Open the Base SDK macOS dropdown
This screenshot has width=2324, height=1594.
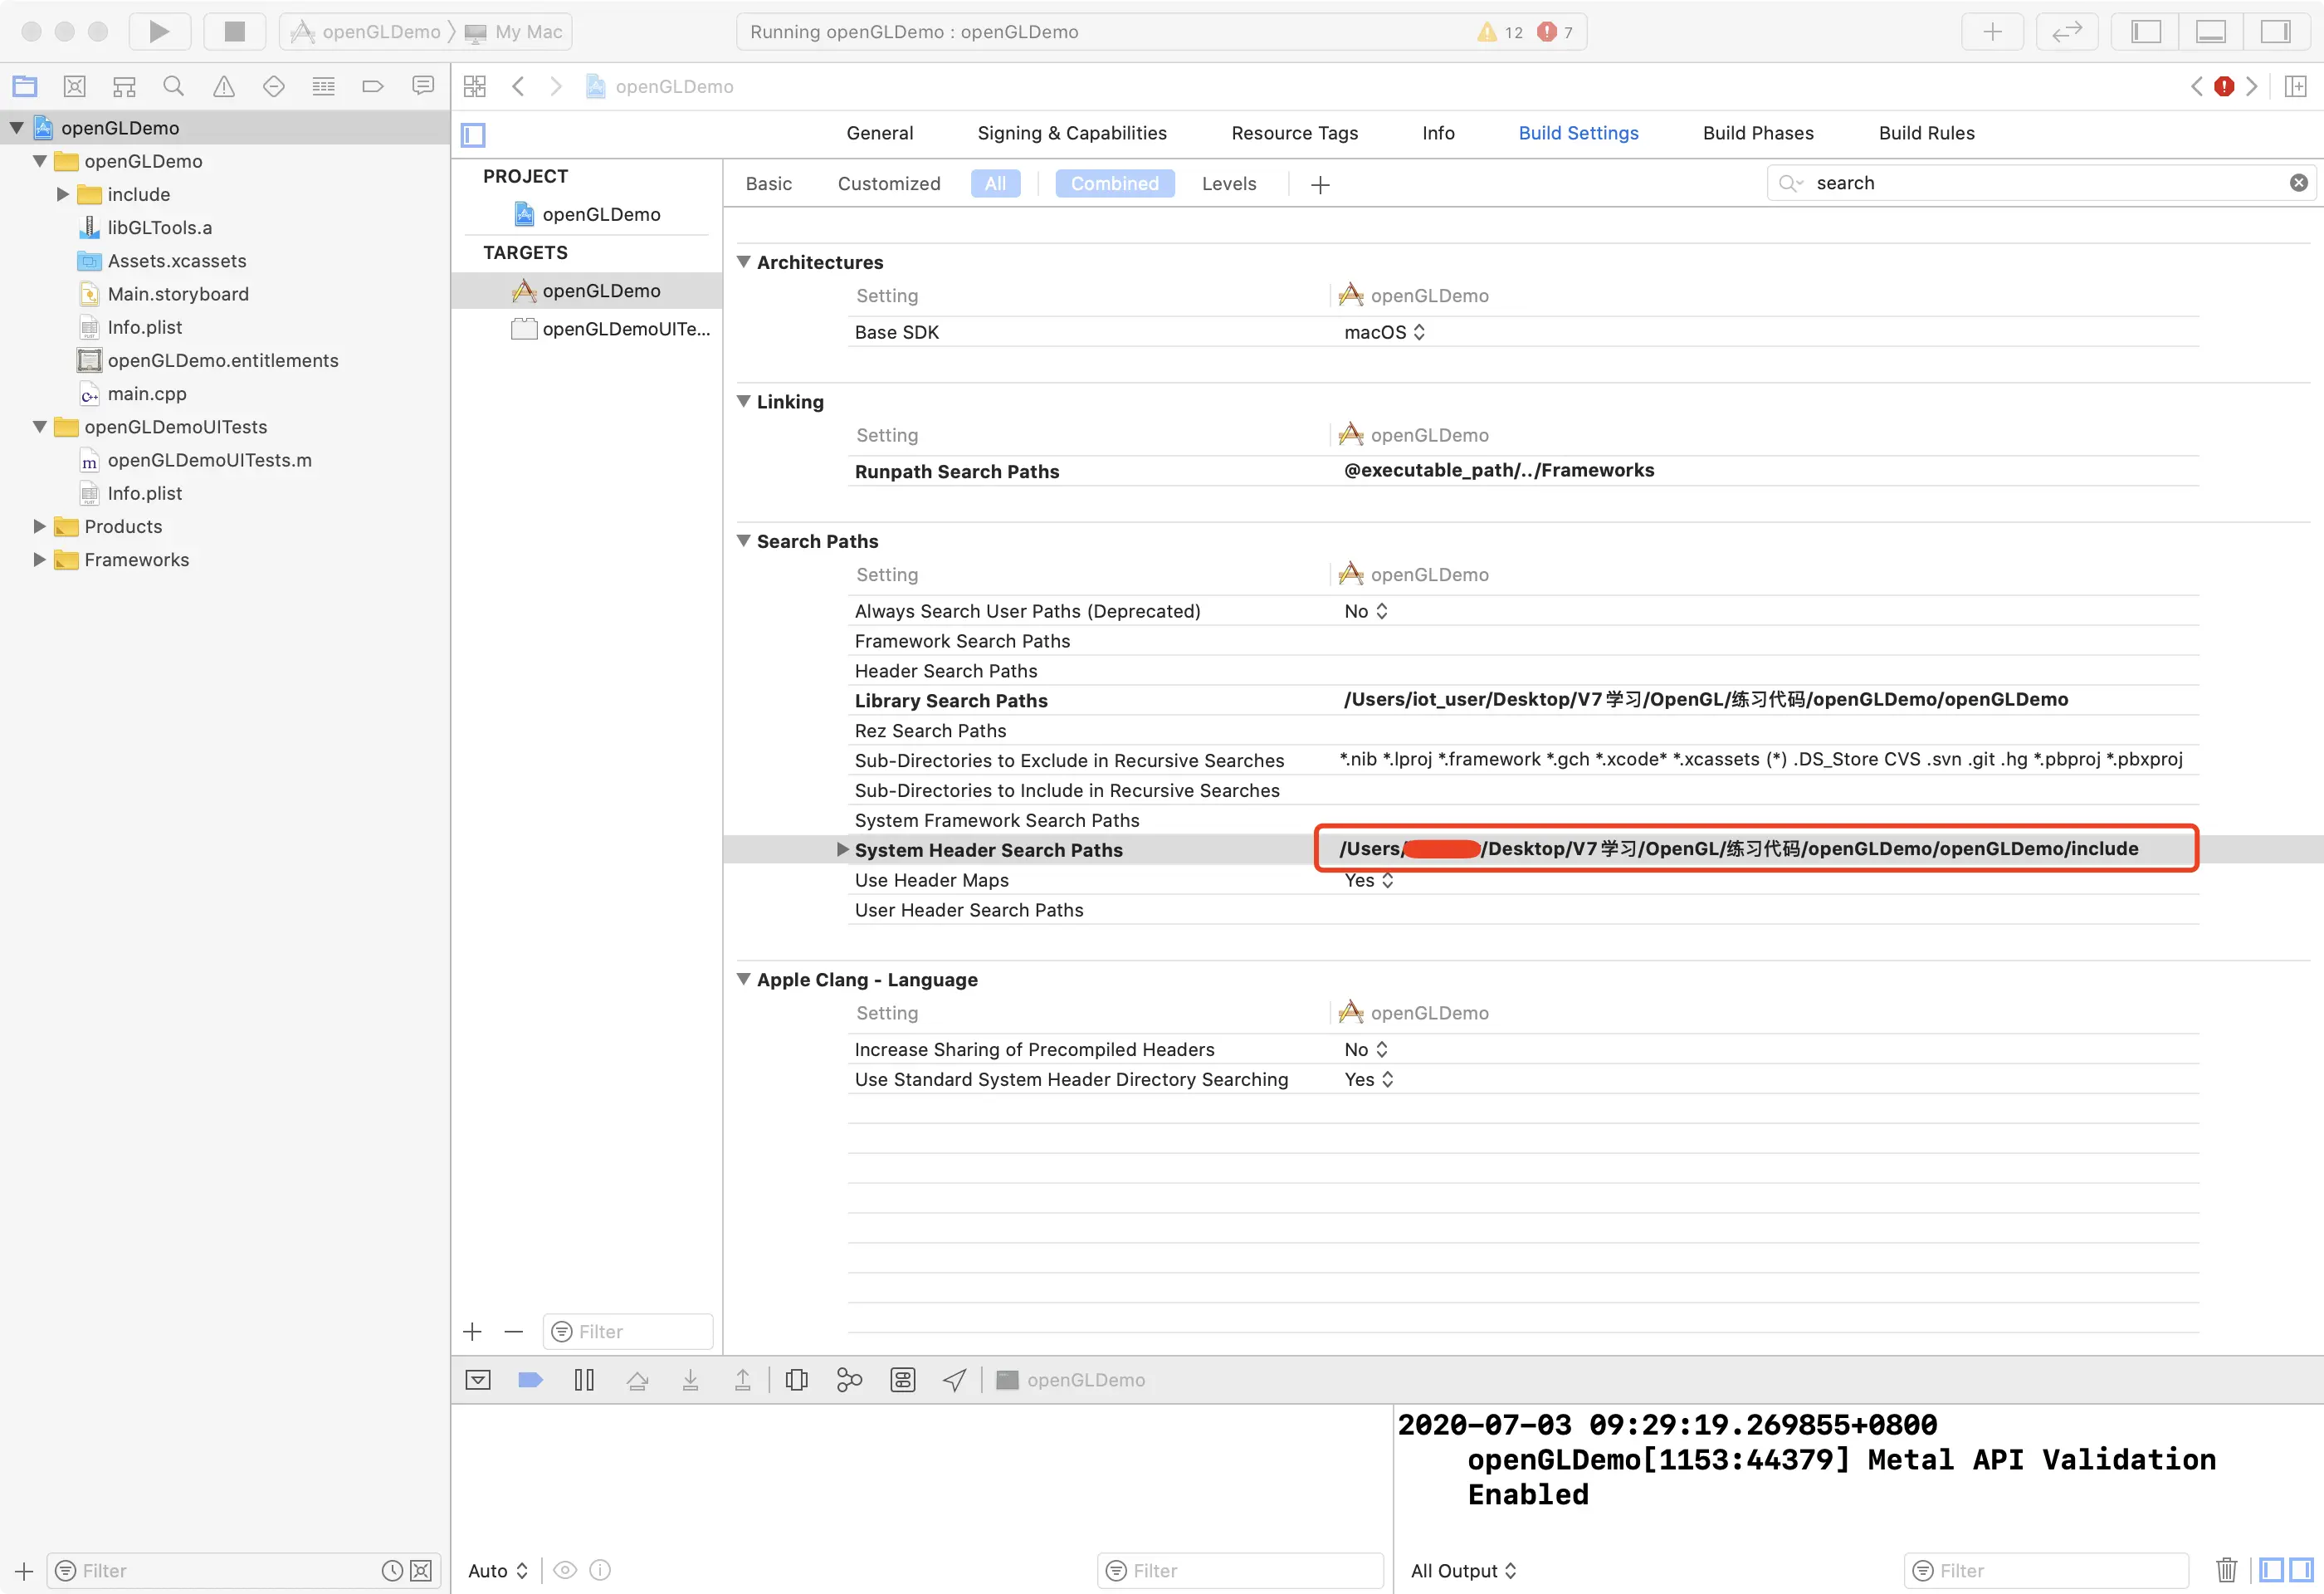click(1384, 332)
